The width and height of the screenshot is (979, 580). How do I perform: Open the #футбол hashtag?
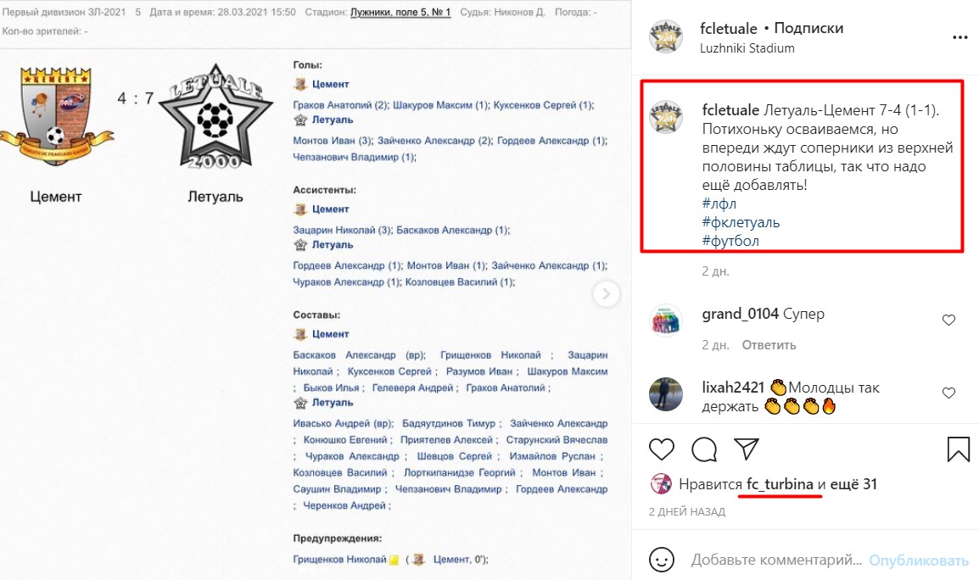point(730,241)
